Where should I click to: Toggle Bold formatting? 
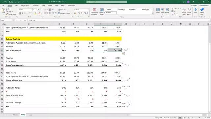[20, 13]
